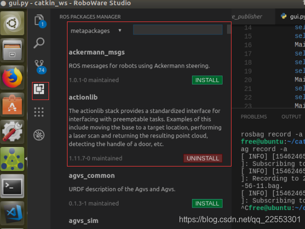Screen dimensions: 305x229
Task: Open the OUTPUT panel tab
Action: (291, 116)
